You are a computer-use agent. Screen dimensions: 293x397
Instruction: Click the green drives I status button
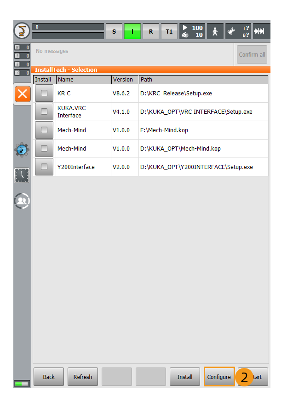(x=132, y=31)
